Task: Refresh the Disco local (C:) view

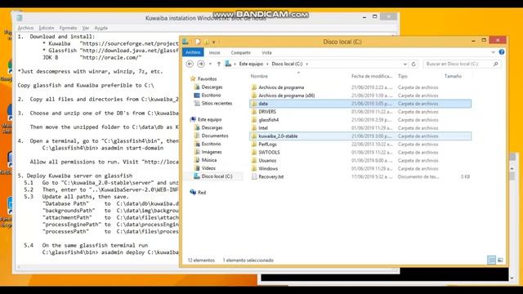Action: coord(413,64)
